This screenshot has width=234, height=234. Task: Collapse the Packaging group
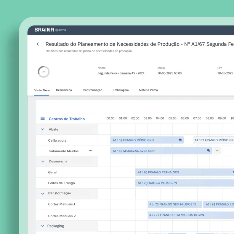pyautogui.click(x=43, y=226)
